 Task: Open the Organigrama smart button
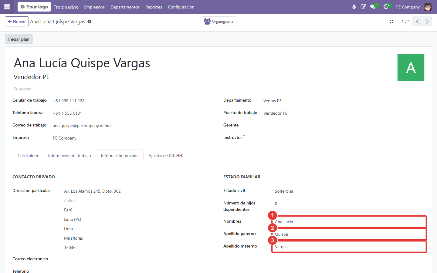click(218, 22)
